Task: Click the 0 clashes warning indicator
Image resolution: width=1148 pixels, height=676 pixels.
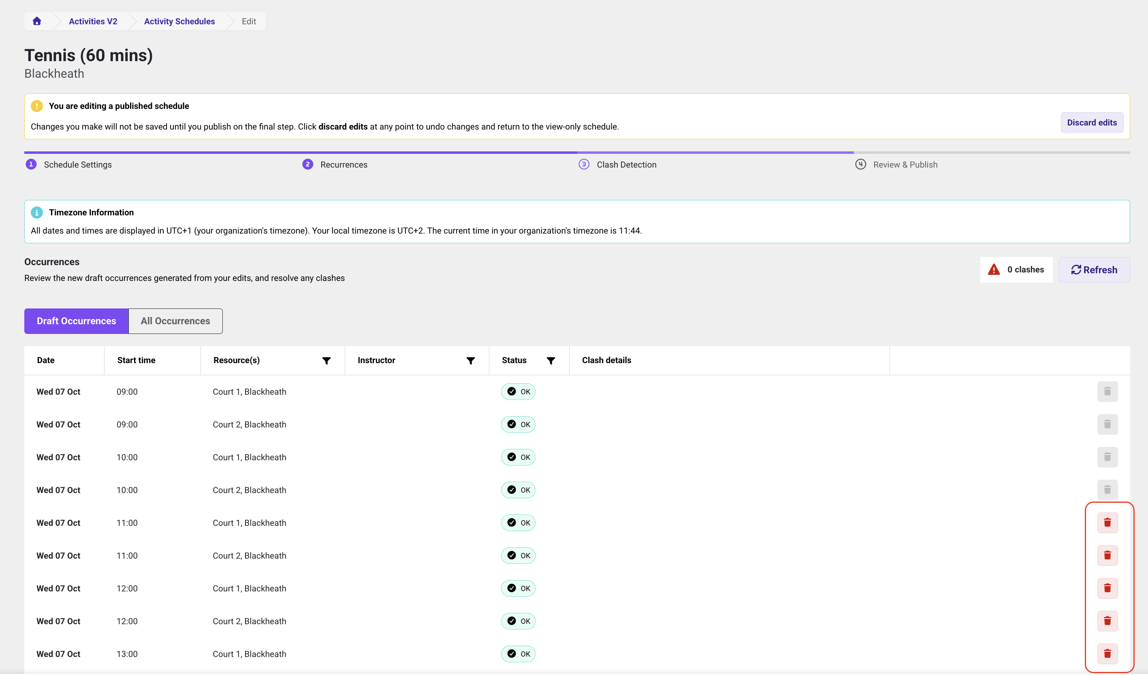Action: 1016,270
